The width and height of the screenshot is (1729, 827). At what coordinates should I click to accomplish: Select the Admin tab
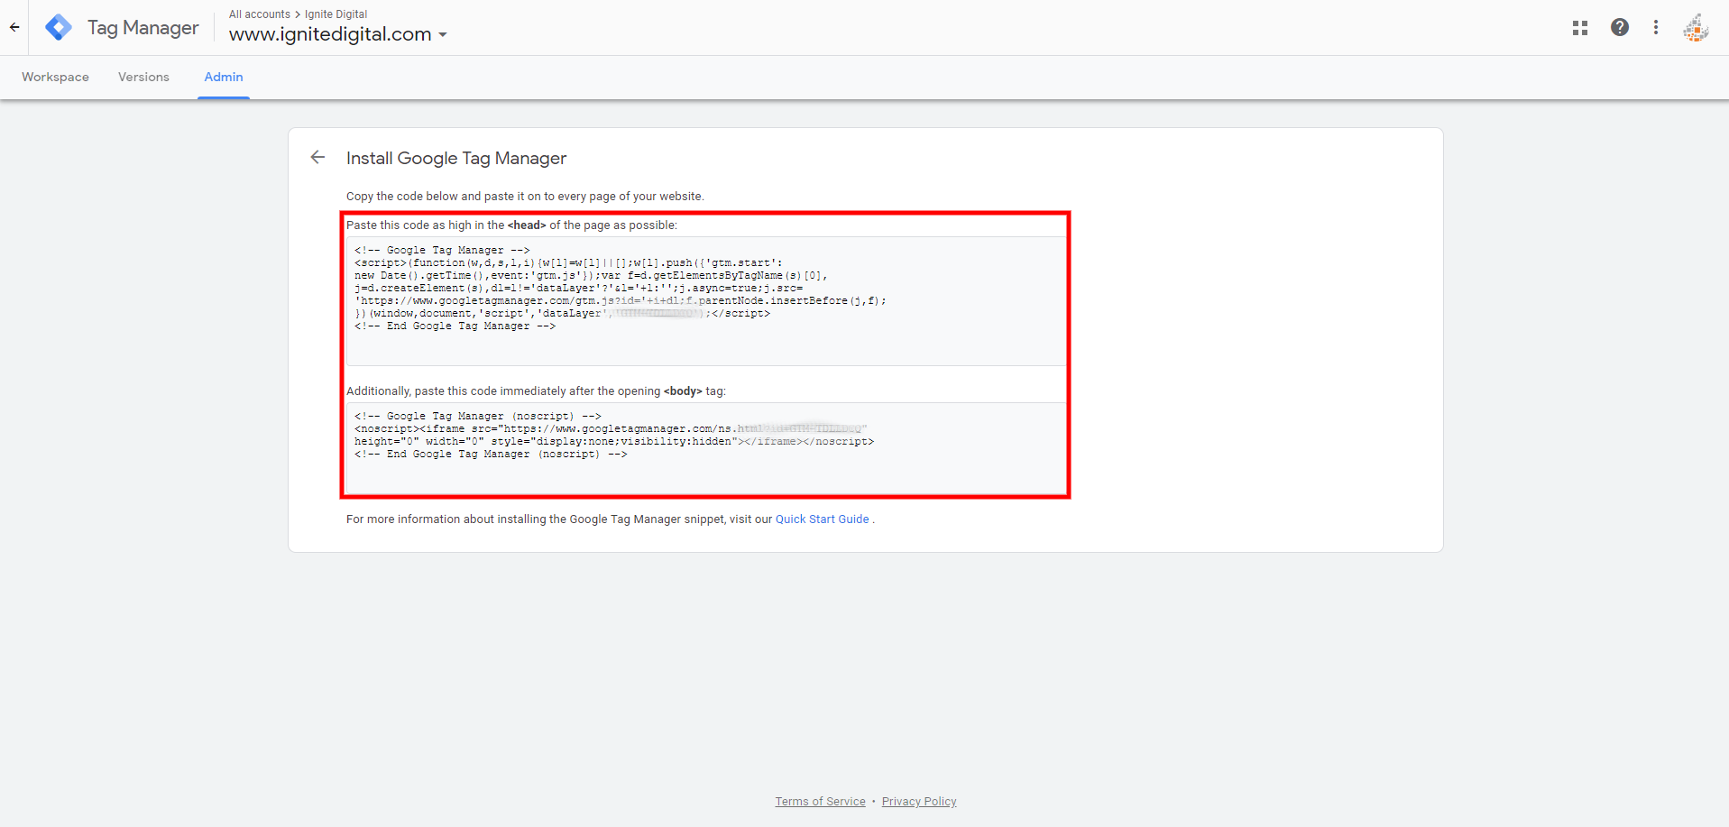(x=224, y=78)
